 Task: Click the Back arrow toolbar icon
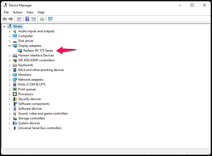[5, 19]
